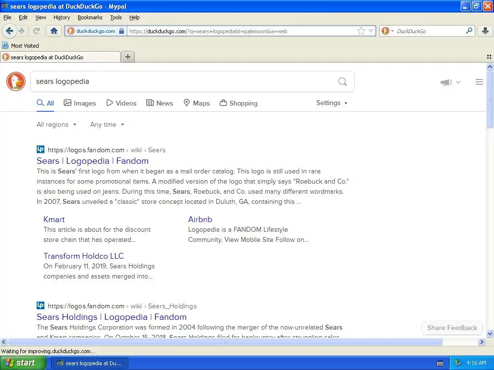The height and width of the screenshot is (370, 494).
Task: Open the Help menu
Action: pos(134,17)
